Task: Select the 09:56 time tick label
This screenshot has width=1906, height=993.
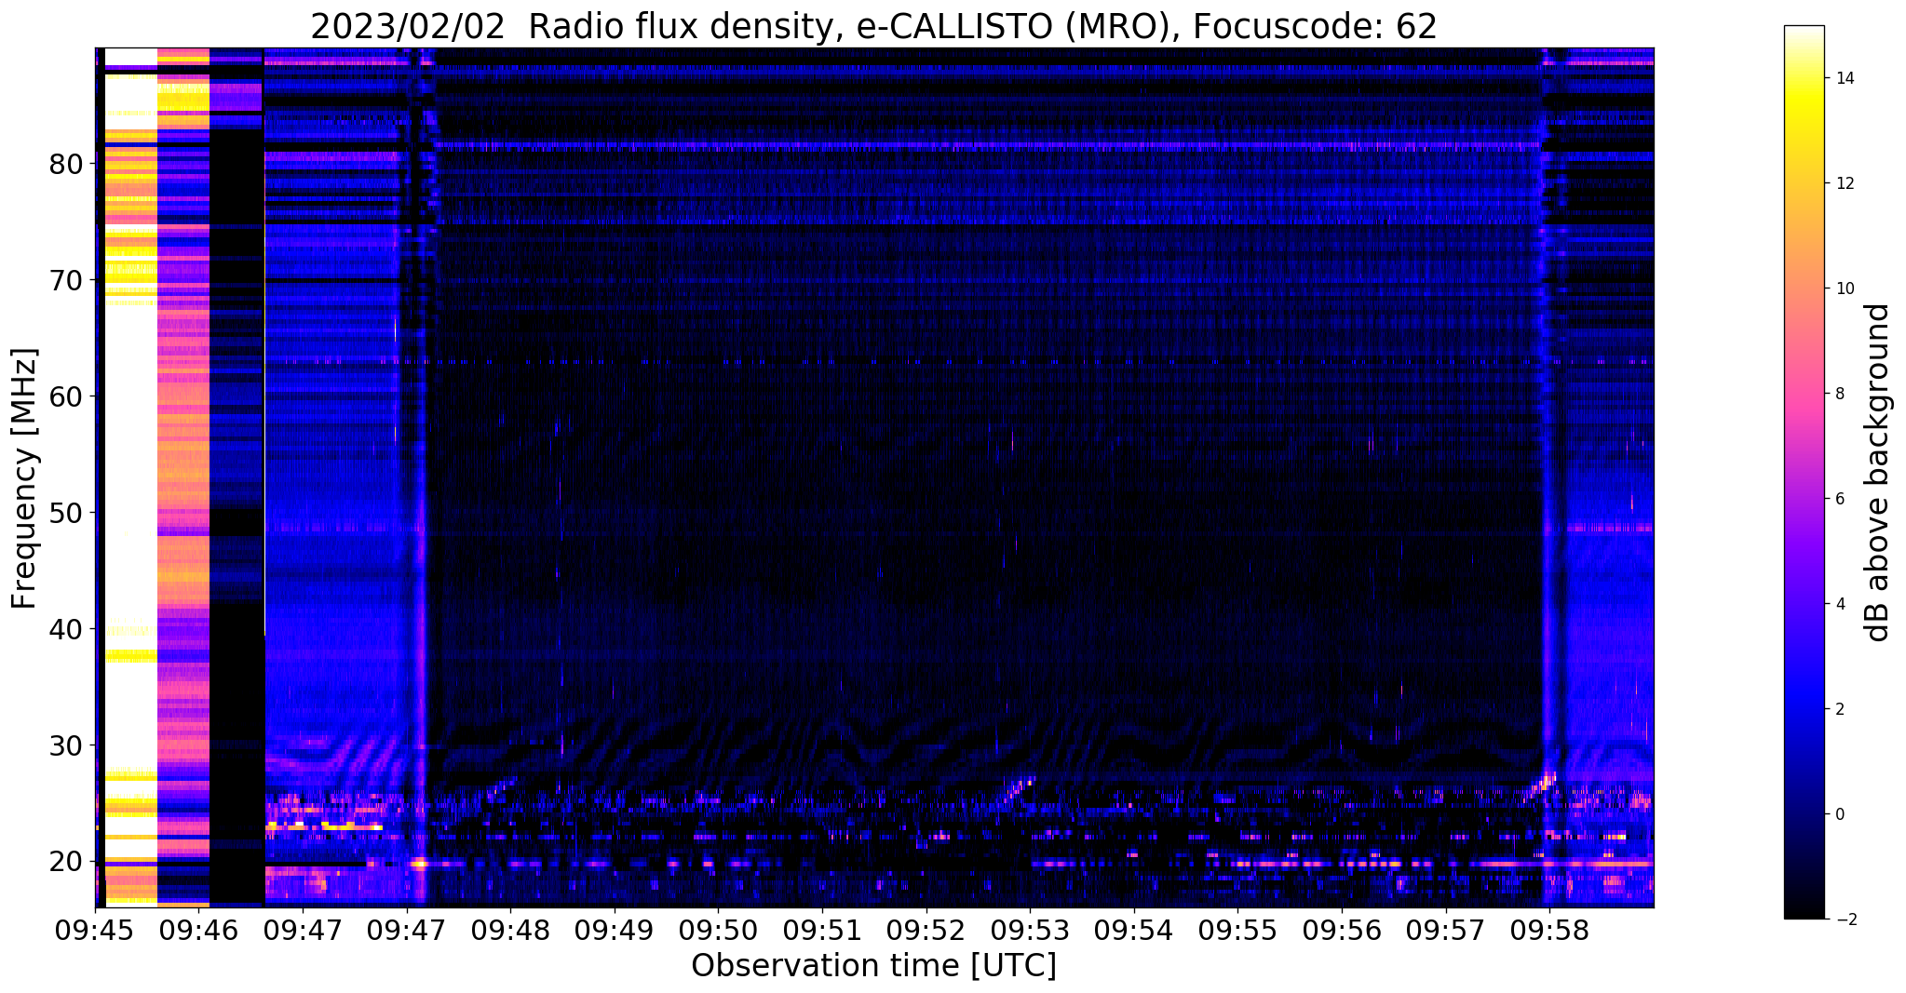Action: click(x=1342, y=929)
